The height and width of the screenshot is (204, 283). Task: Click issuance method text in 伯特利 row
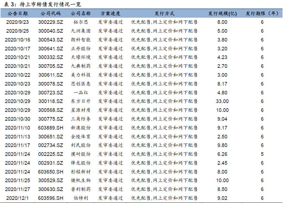(164, 198)
